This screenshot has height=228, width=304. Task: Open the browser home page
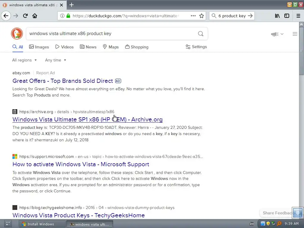coord(35,16)
